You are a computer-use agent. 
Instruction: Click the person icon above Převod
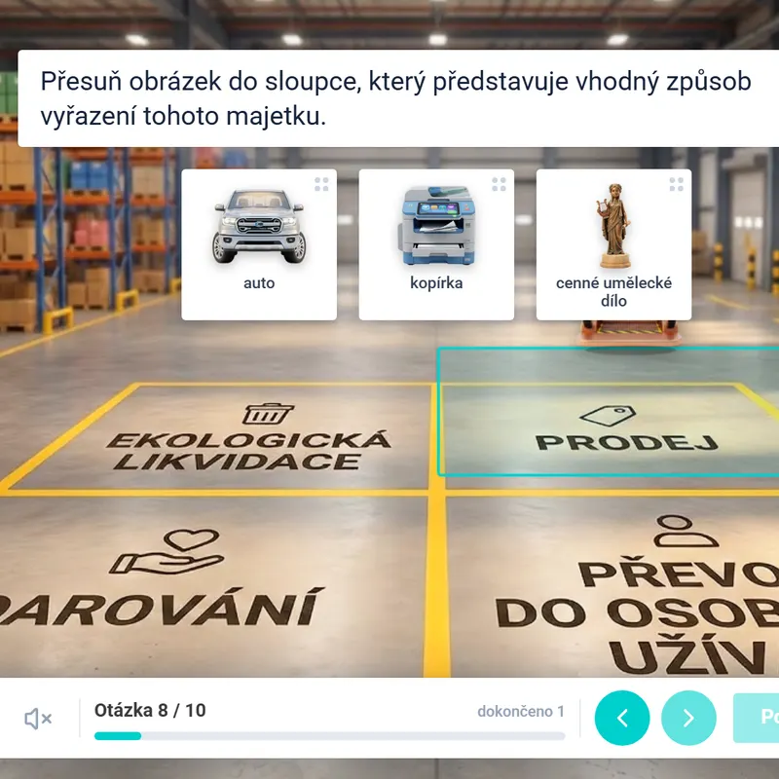pos(686,531)
